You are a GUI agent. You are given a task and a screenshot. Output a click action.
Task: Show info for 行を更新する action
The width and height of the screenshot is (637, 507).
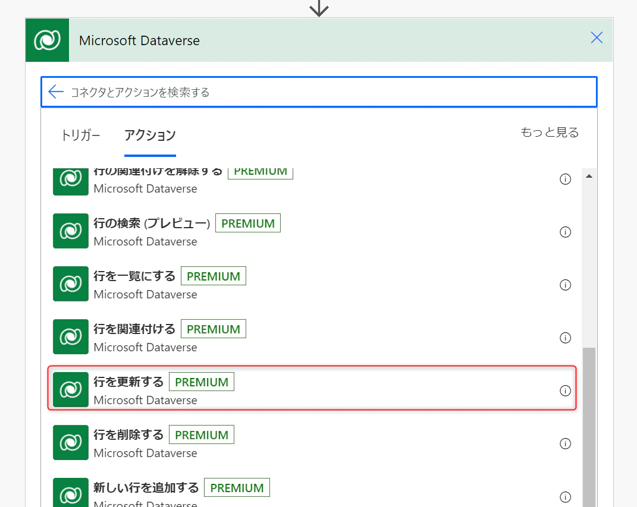point(565,391)
